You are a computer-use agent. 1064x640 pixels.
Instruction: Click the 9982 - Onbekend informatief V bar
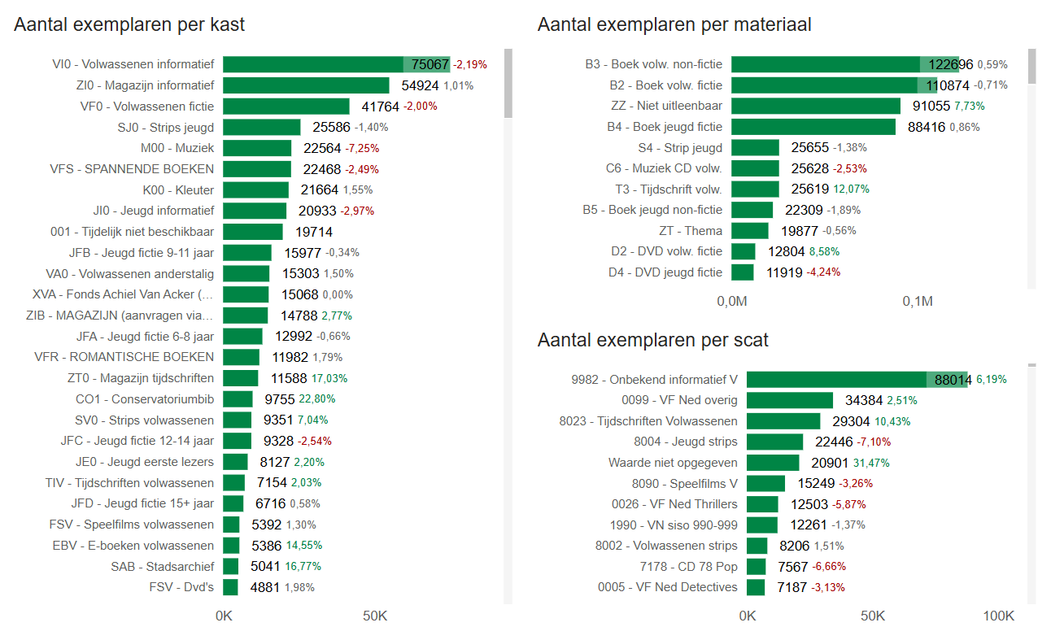point(836,379)
